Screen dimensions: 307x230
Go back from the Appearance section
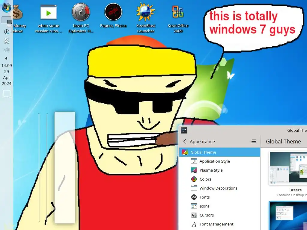pos(185,141)
